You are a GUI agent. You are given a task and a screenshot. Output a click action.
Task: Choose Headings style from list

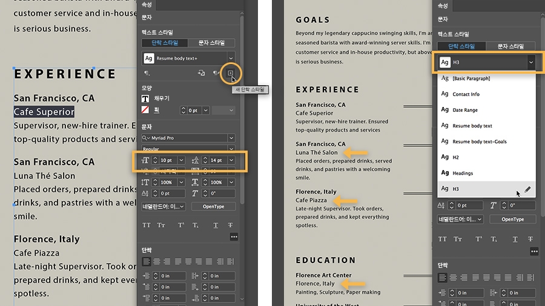(487, 173)
